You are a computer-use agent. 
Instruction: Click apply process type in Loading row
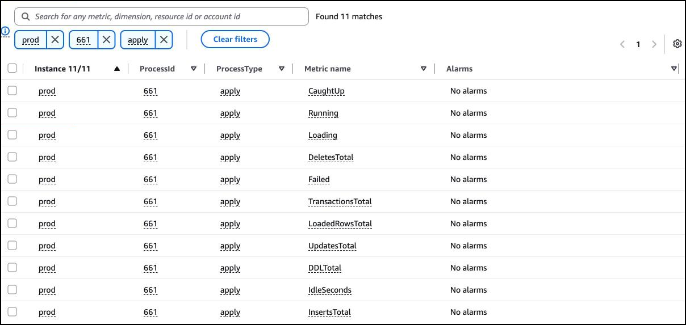pyautogui.click(x=230, y=136)
